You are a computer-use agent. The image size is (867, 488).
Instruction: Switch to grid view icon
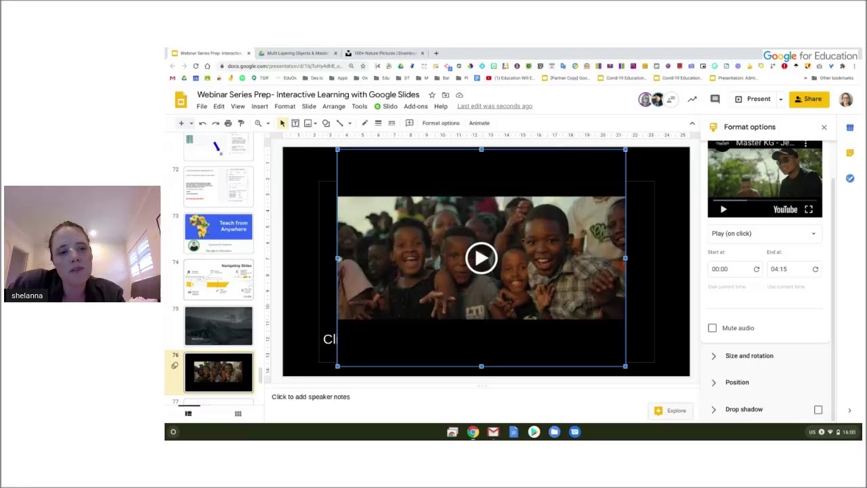click(238, 413)
